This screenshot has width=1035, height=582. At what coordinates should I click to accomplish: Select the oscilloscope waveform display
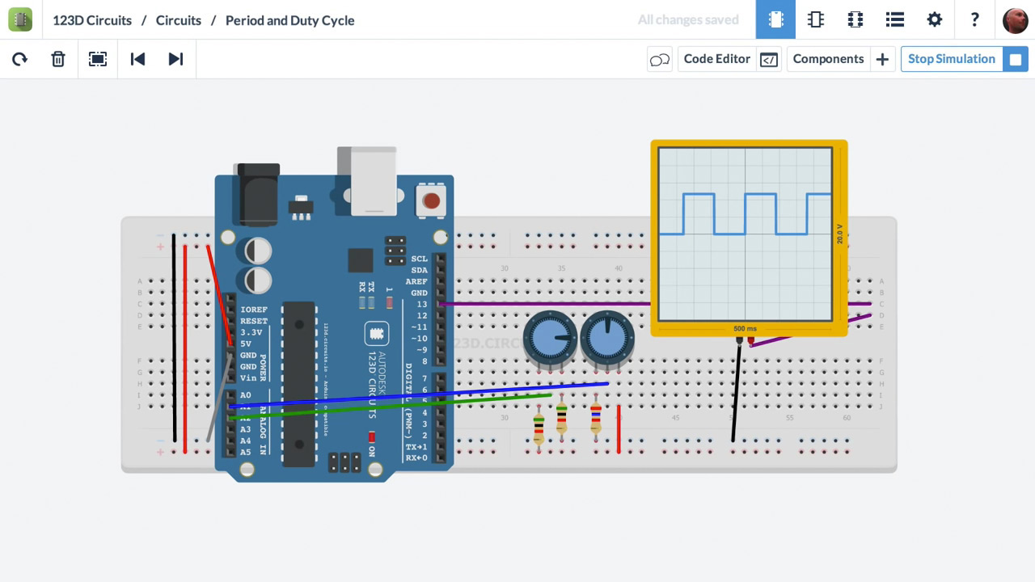point(745,234)
